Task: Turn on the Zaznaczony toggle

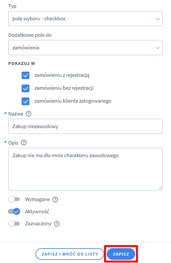Action: pyautogui.click(x=14, y=224)
